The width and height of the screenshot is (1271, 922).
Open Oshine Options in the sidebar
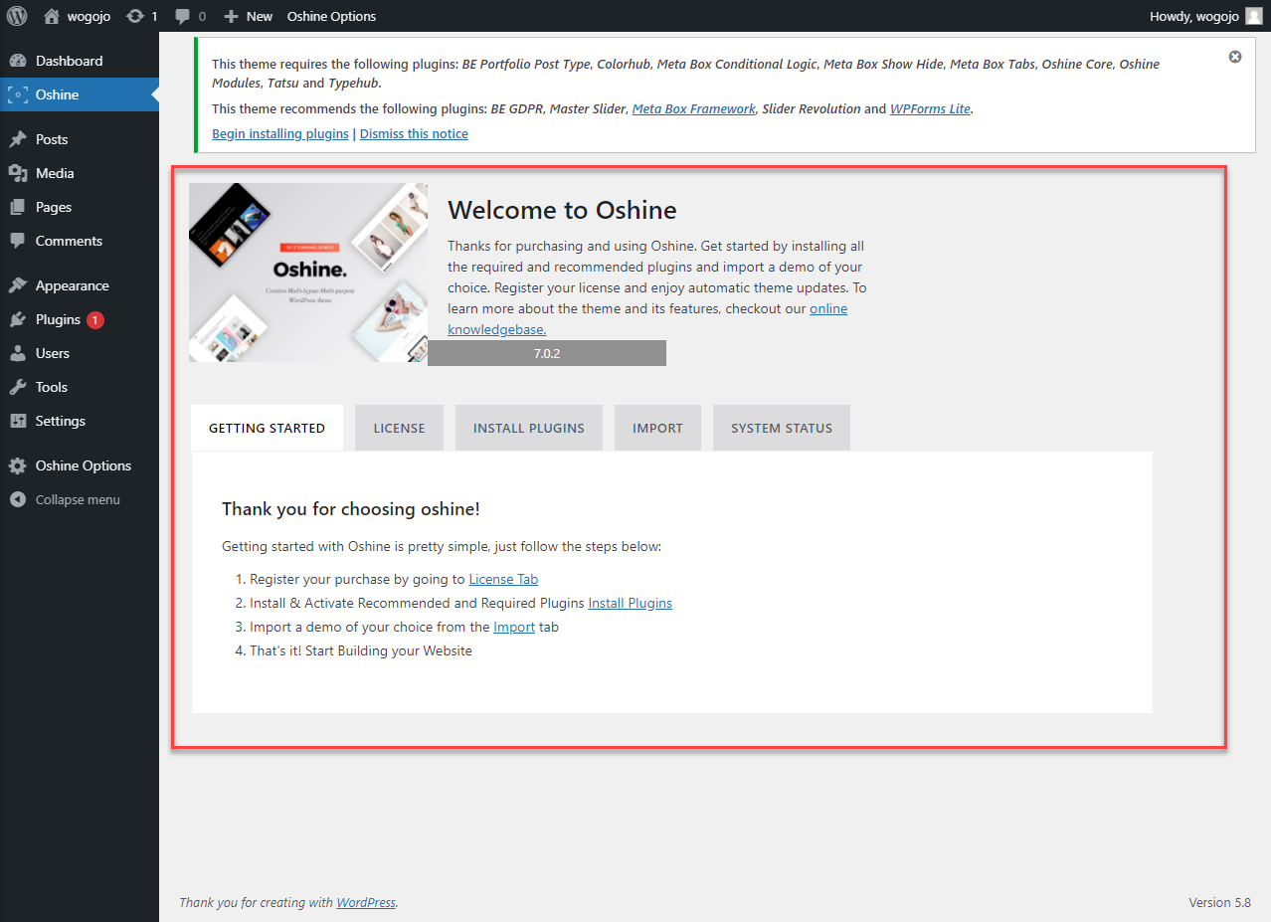tap(83, 465)
